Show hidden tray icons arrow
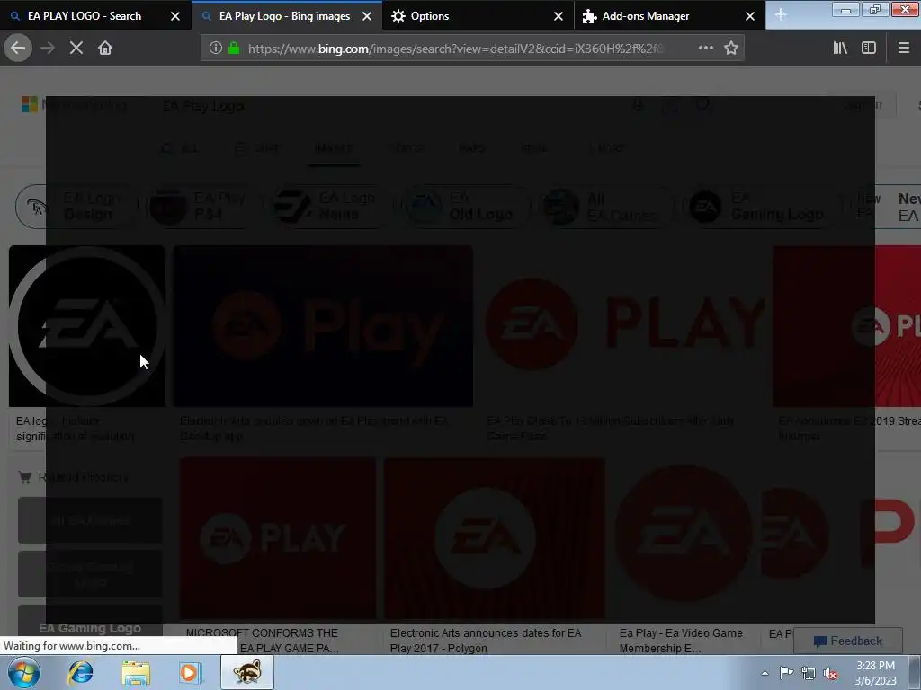This screenshot has width=921, height=690. point(765,673)
